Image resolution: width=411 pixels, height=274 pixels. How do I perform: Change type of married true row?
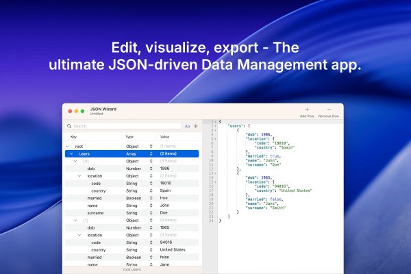coord(151,198)
